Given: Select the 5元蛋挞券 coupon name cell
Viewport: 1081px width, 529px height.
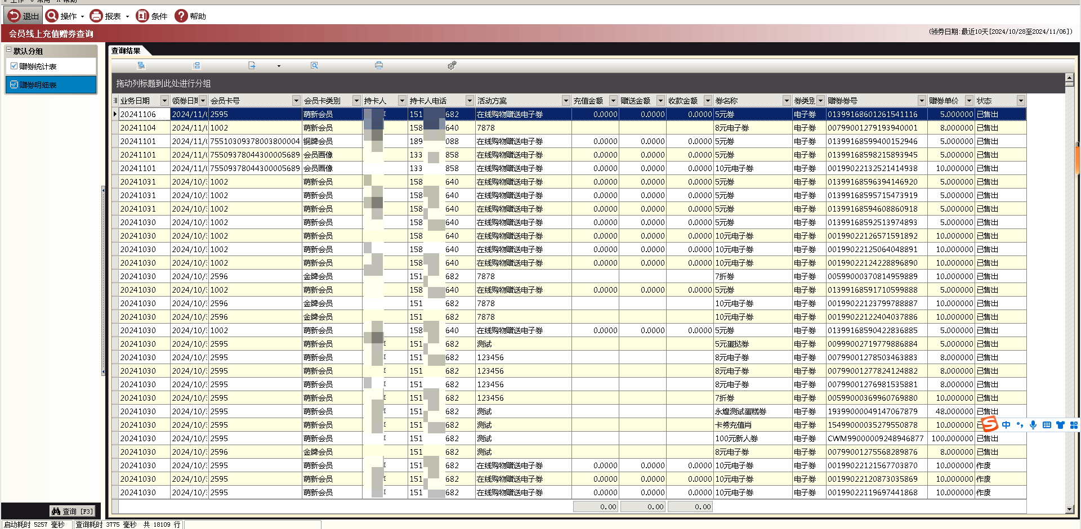Looking at the screenshot, I should coord(753,344).
